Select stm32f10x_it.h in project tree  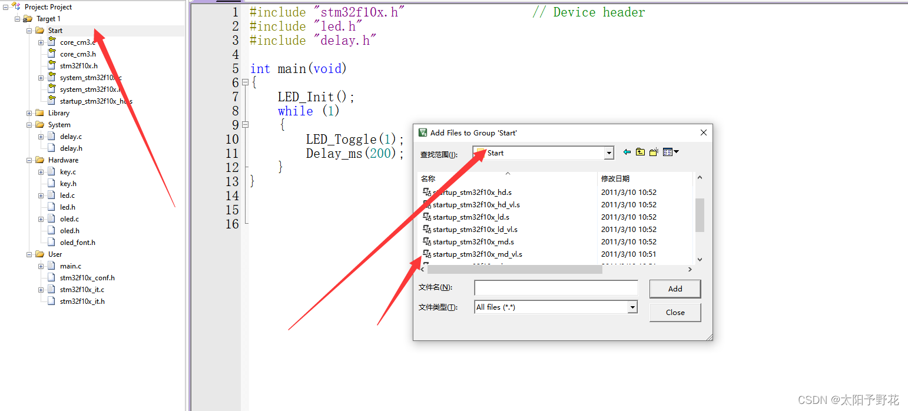[82, 301]
